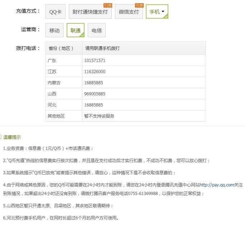This screenshot has height=232, width=245.
Task: Click the 江苏 province cell
Action: 64,71
